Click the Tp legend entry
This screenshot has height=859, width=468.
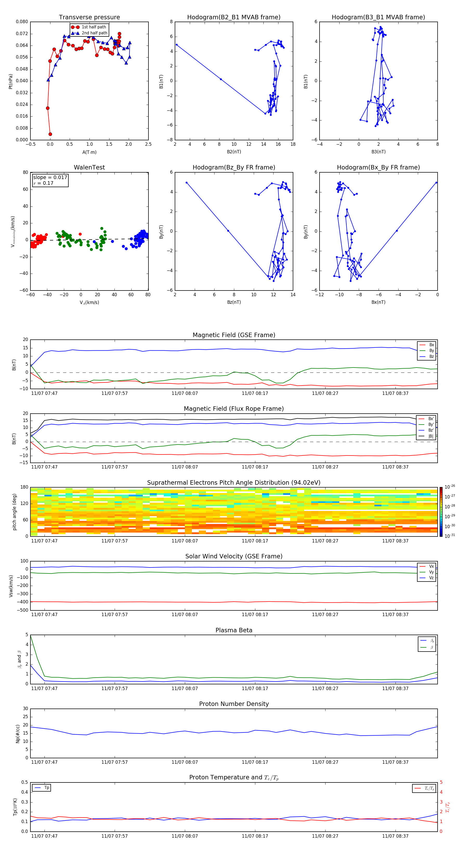pos(41,788)
